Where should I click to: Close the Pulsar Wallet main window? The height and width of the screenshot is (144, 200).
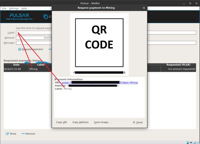click(x=197, y=3)
